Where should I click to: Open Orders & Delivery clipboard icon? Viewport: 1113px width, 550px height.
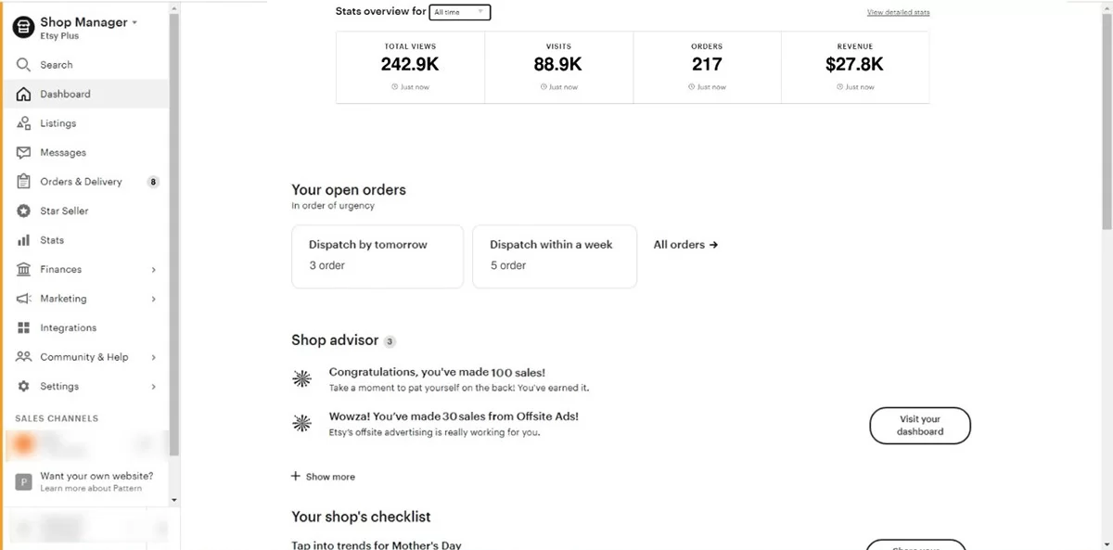(x=24, y=182)
